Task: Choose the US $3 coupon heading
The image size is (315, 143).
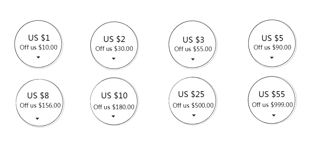Action: tap(193, 40)
